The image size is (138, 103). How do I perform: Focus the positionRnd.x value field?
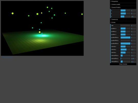click(133, 37)
